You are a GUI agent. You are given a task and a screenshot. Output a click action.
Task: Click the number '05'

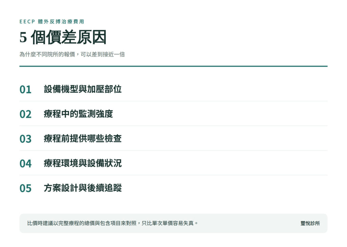[25, 188]
